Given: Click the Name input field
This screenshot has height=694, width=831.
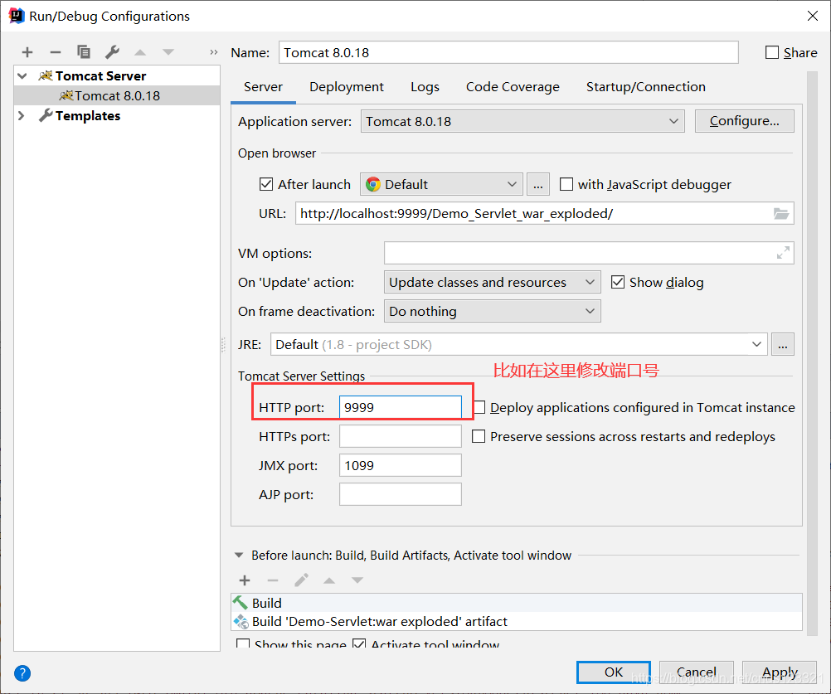Looking at the screenshot, I should (508, 52).
